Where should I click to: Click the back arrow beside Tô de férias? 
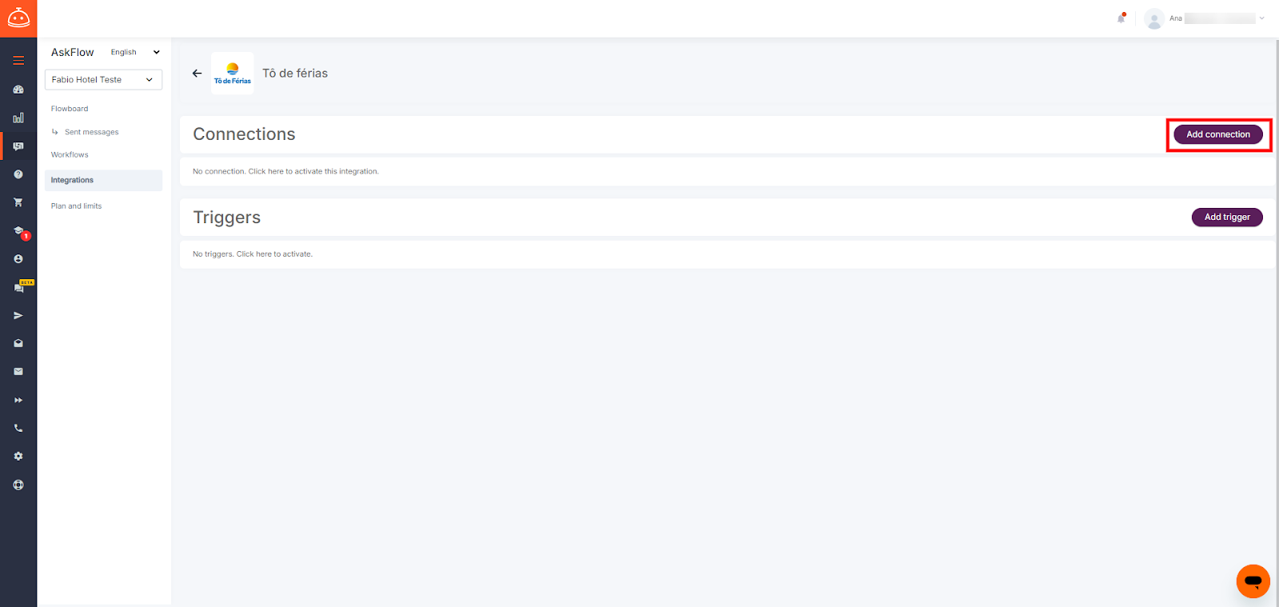tap(197, 73)
